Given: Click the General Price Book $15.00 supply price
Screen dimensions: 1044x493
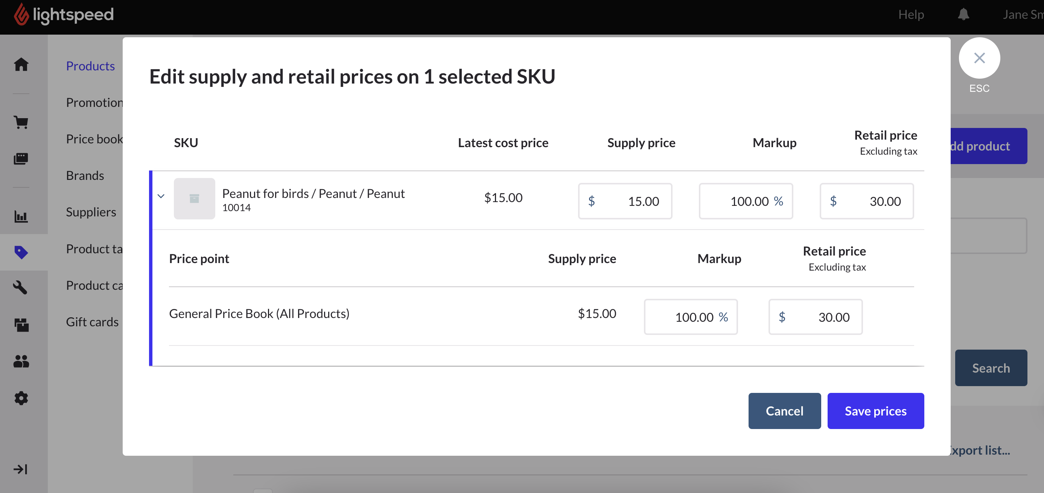Looking at the screenshot, I should [597, 313].
